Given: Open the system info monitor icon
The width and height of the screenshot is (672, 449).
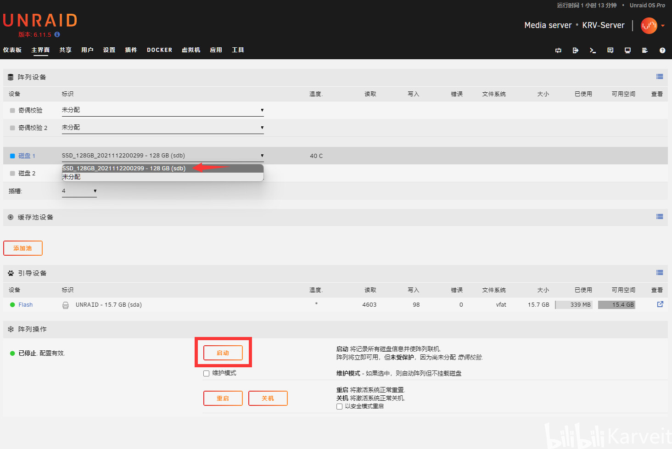Looking at the screenshot, I should click(x=627, y=51).
